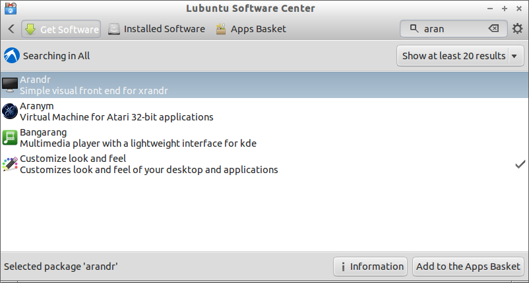Click the search field containing 'aran'
The height and width of the screenshot is (283, 529).
[453, 29]
